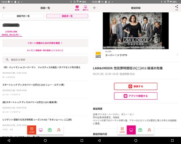Tap the Super! drama channel logo
Screen dimensions: 181x144
tap(98, 55)
